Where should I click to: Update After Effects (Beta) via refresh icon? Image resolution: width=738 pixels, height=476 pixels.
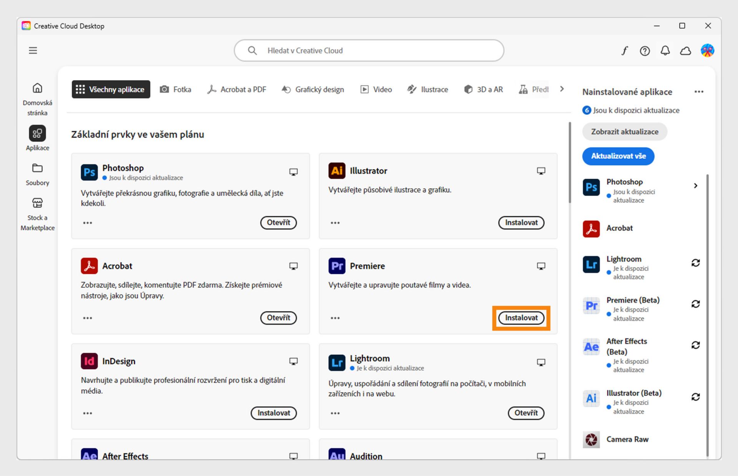[x=695, y=345]
